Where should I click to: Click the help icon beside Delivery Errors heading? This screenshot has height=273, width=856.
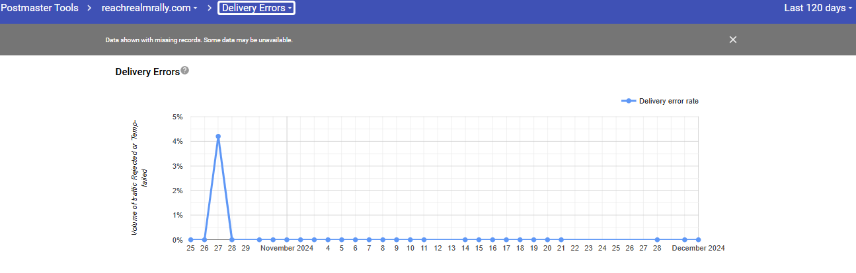tap(185, 71)
